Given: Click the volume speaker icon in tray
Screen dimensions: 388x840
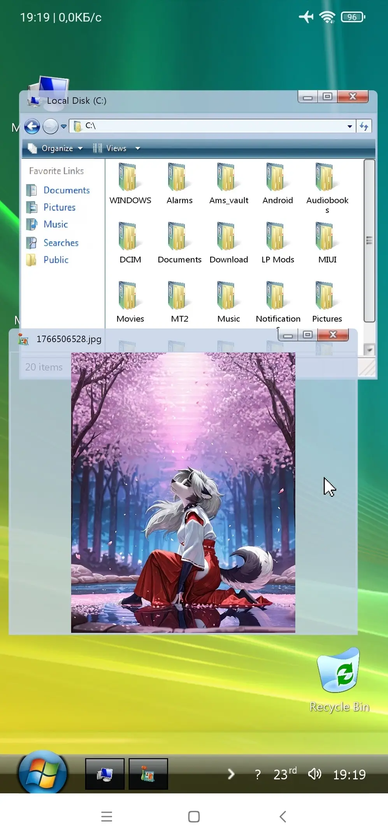Looking at the screenshot, I should click(314, 774).
